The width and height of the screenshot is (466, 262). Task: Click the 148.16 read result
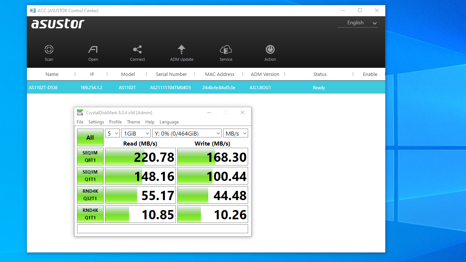(x=140, y=176)
